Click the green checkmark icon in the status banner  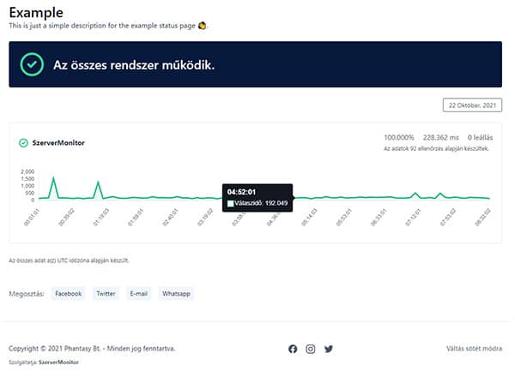click(x=32, y=65)
